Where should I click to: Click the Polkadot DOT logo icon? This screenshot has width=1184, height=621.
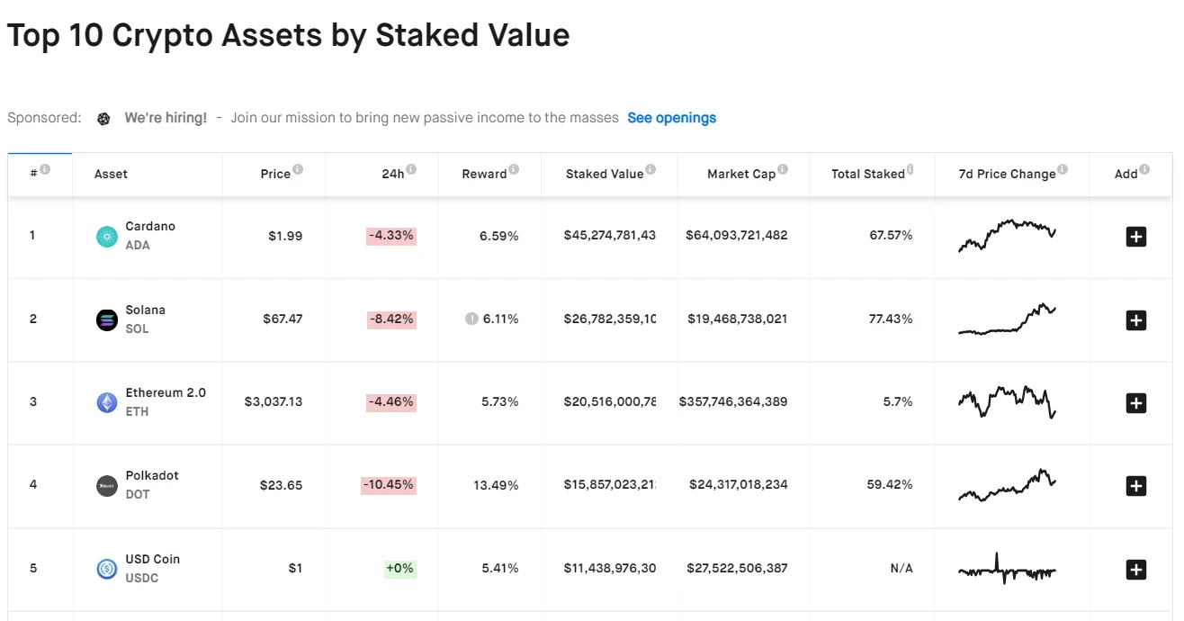pos(107,486)
